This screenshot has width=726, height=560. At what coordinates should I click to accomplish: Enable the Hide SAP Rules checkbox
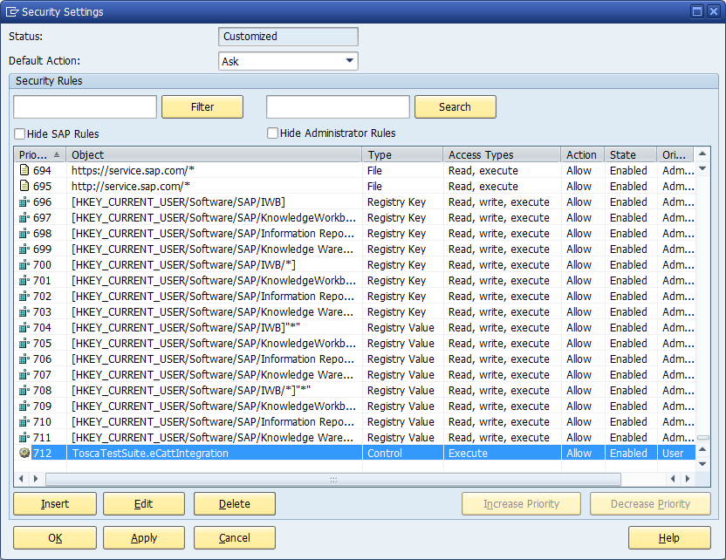coord(20,134)
